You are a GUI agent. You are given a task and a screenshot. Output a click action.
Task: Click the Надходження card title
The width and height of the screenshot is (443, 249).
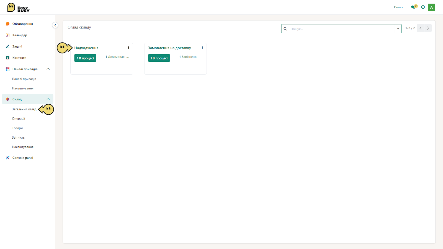[86, 48]
